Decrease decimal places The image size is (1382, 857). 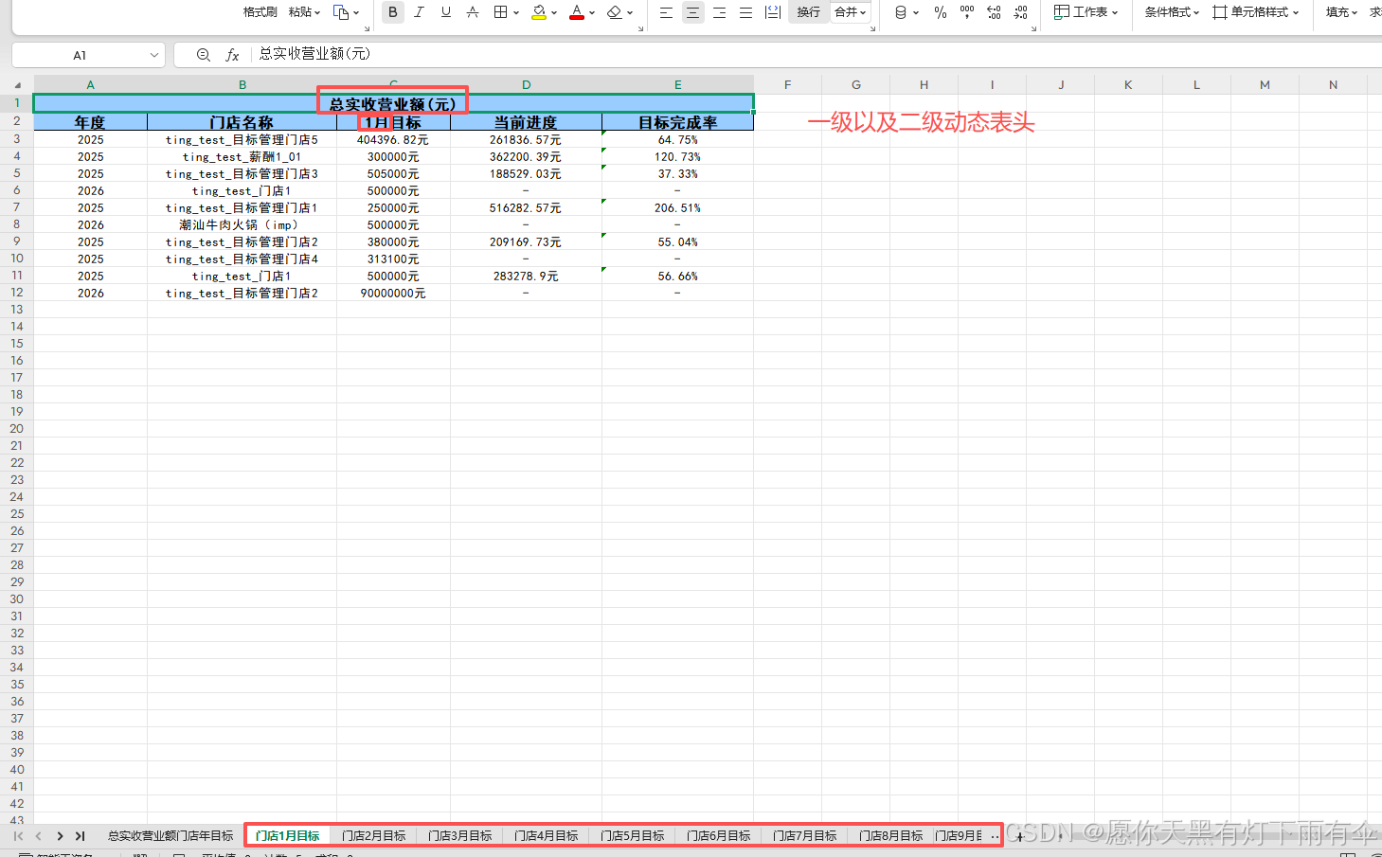(1020, 12)
